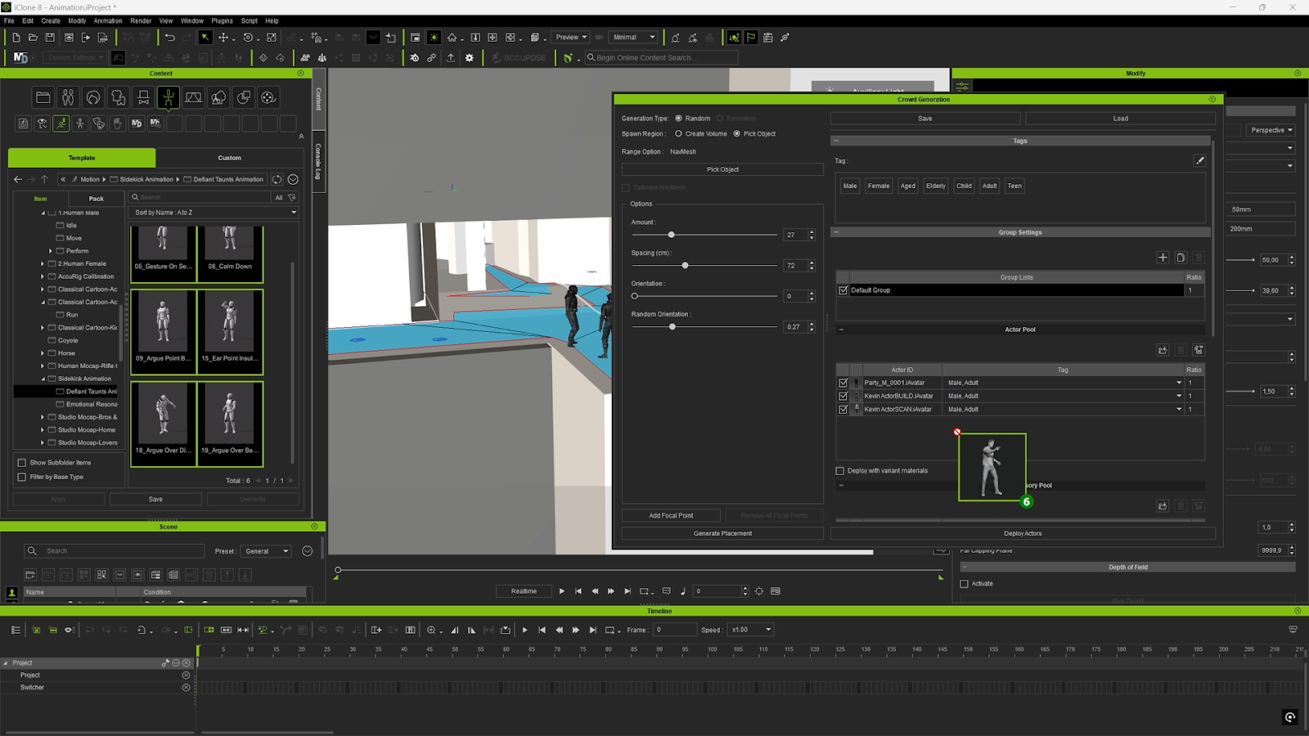Image resolution: width=1309 pixels, height=736 pixels.
Task: Edit tags with the pencil icon
Action: [x=1200, y=161]
